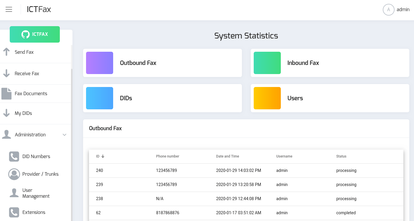Click the Send Fax up-arrow icon

[x=6, y=52]
